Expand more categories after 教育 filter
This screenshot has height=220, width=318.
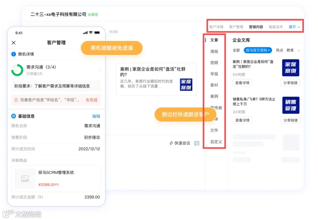coord(299,50)
